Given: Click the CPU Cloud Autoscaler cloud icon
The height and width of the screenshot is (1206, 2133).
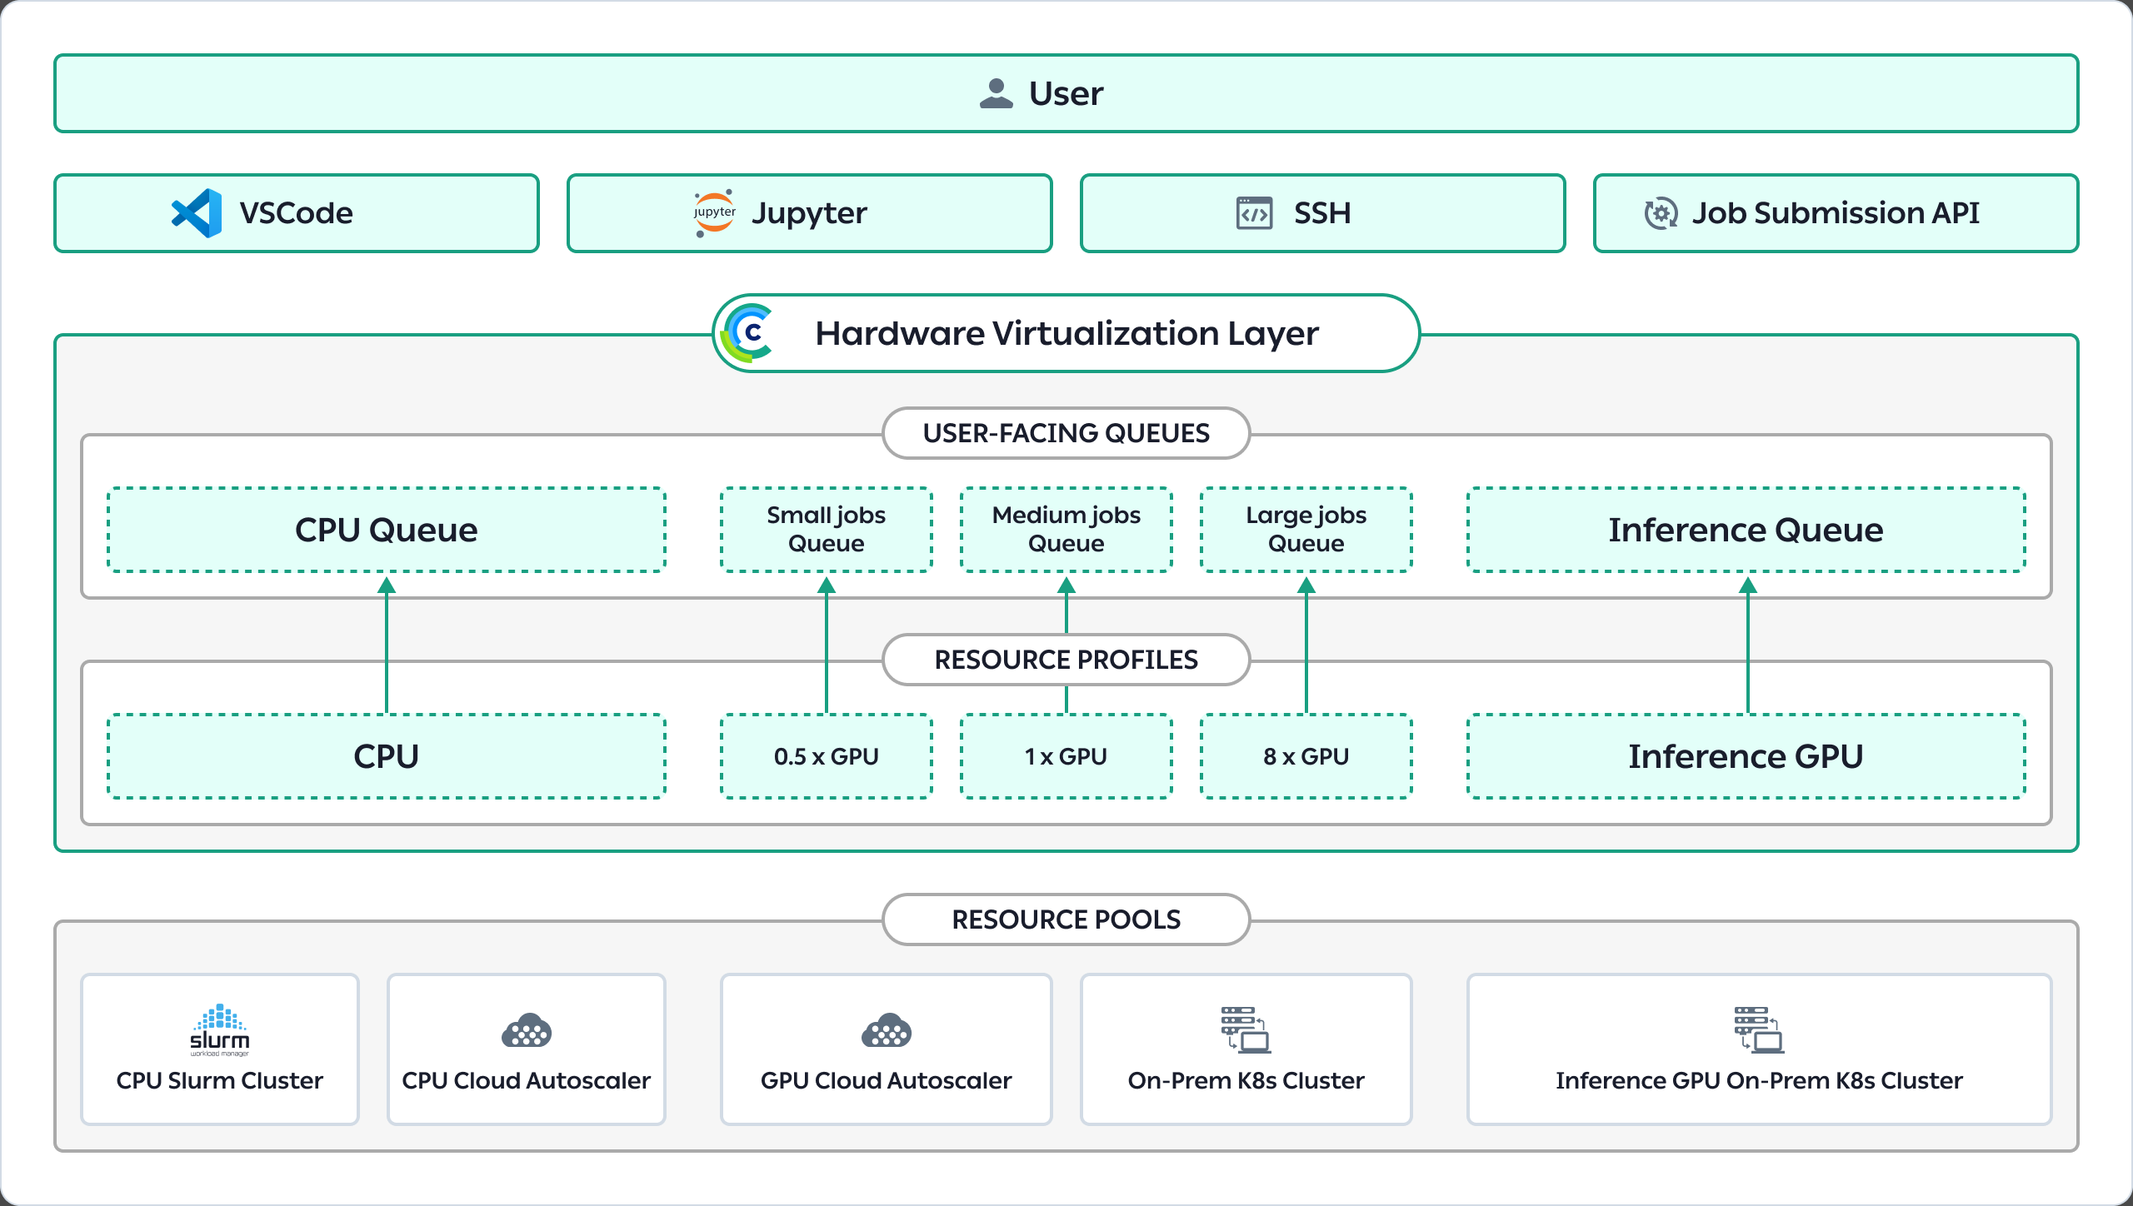Looking at the screenshot, I should click(527, 1030).
